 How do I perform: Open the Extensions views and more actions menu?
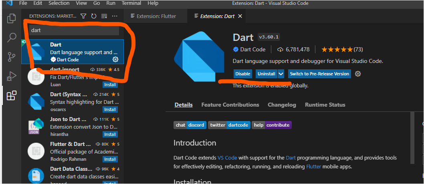tap(115, 16)
